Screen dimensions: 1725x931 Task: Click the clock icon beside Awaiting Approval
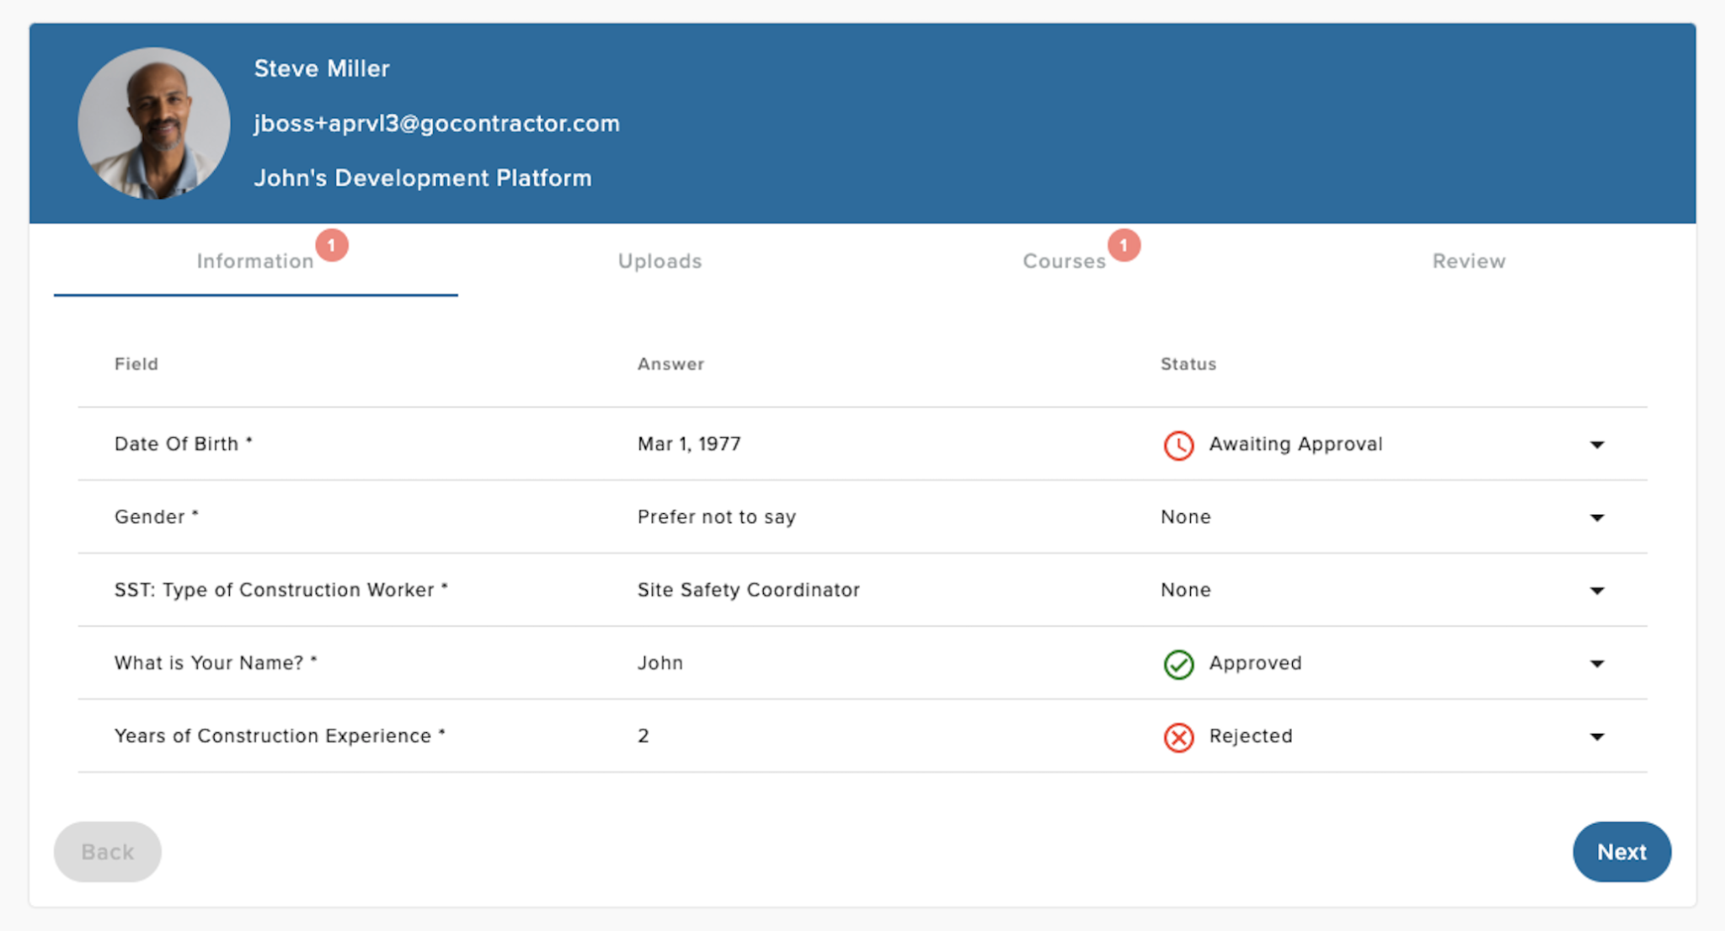(1179, 444)
